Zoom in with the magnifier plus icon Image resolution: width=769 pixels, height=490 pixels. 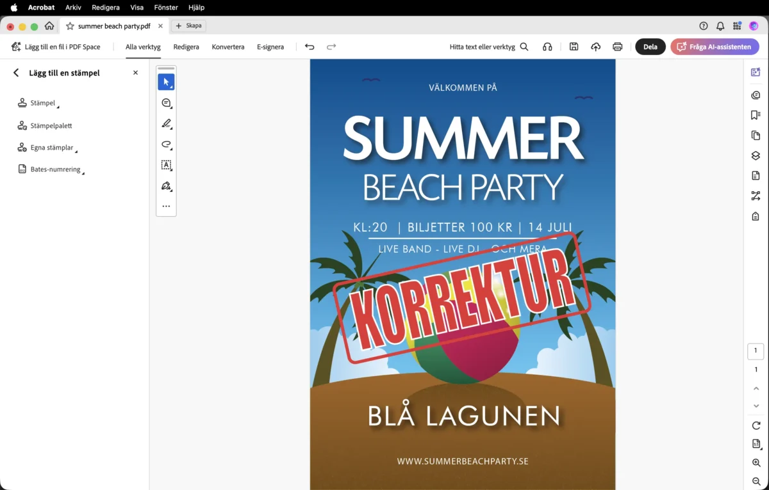tap(756, 463)
